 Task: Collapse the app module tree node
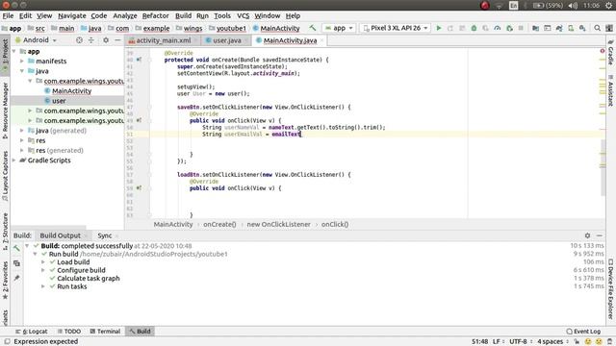[14, 51]
